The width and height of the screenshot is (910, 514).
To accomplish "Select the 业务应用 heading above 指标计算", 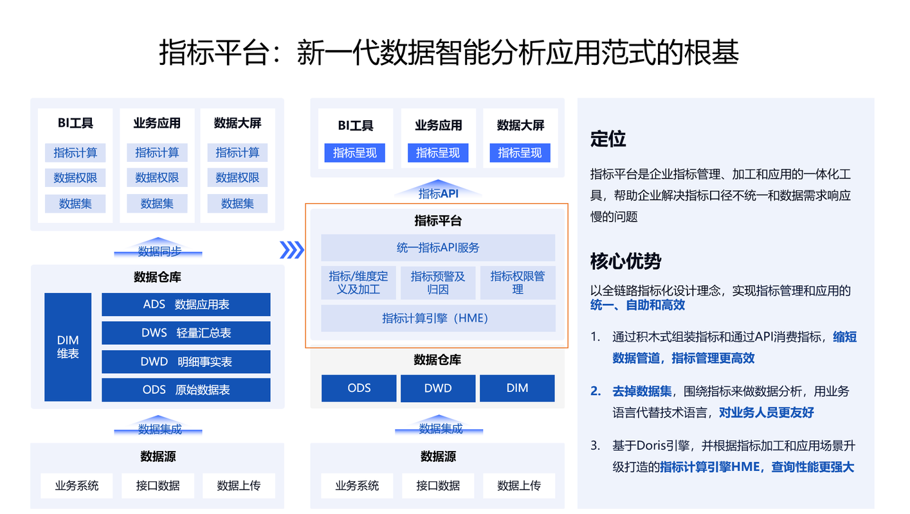I will (157, 123).
